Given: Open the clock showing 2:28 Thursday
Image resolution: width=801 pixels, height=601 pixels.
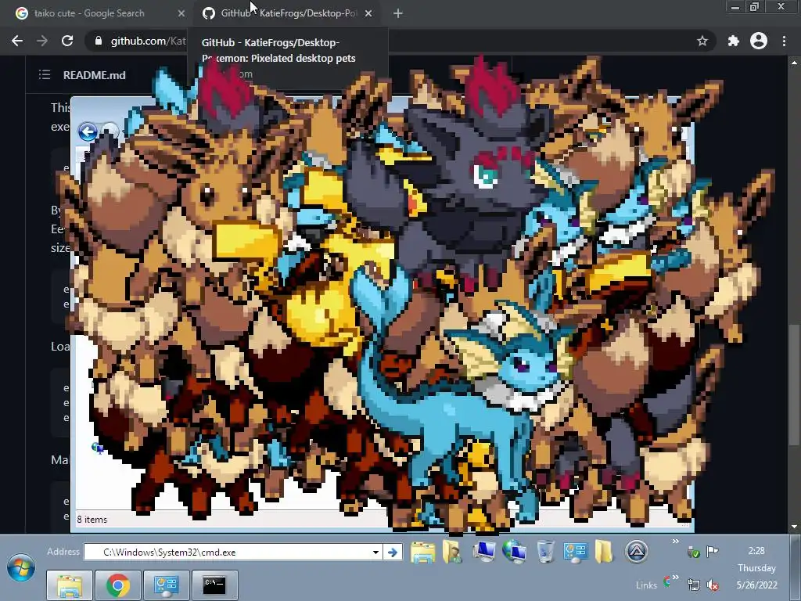Looking at the screenshot, I should coord(756,568).
